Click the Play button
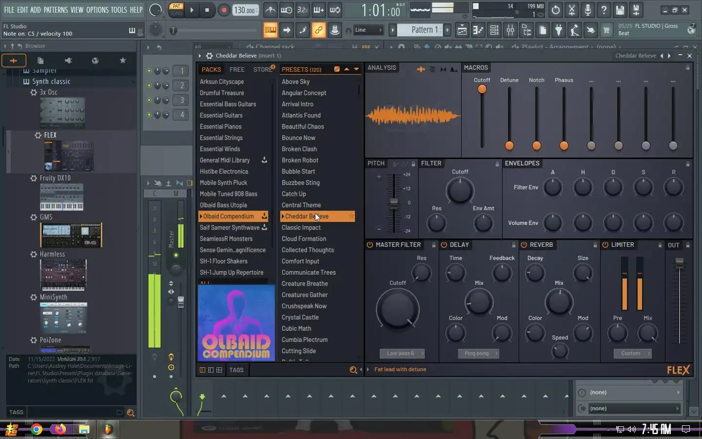 click(192, 10)
